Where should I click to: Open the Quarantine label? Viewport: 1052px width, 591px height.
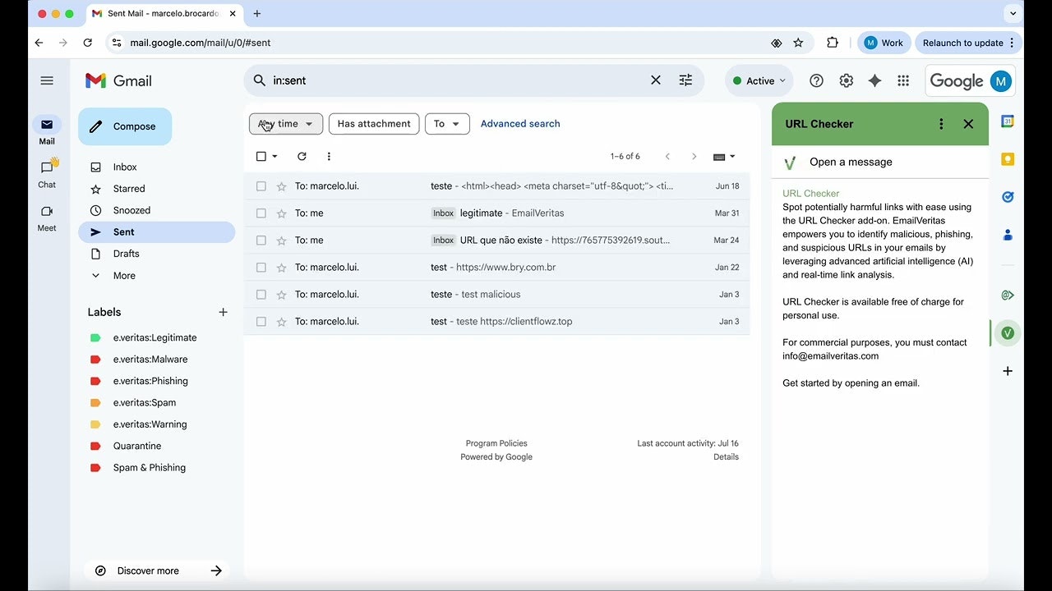tap(137, 446)
